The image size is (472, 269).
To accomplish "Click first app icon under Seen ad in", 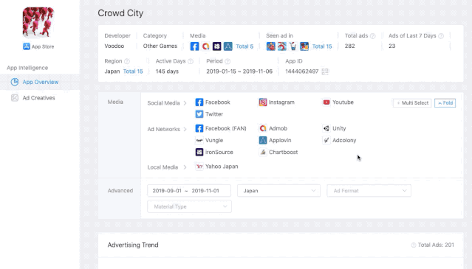I will click(x=270, y=46).
